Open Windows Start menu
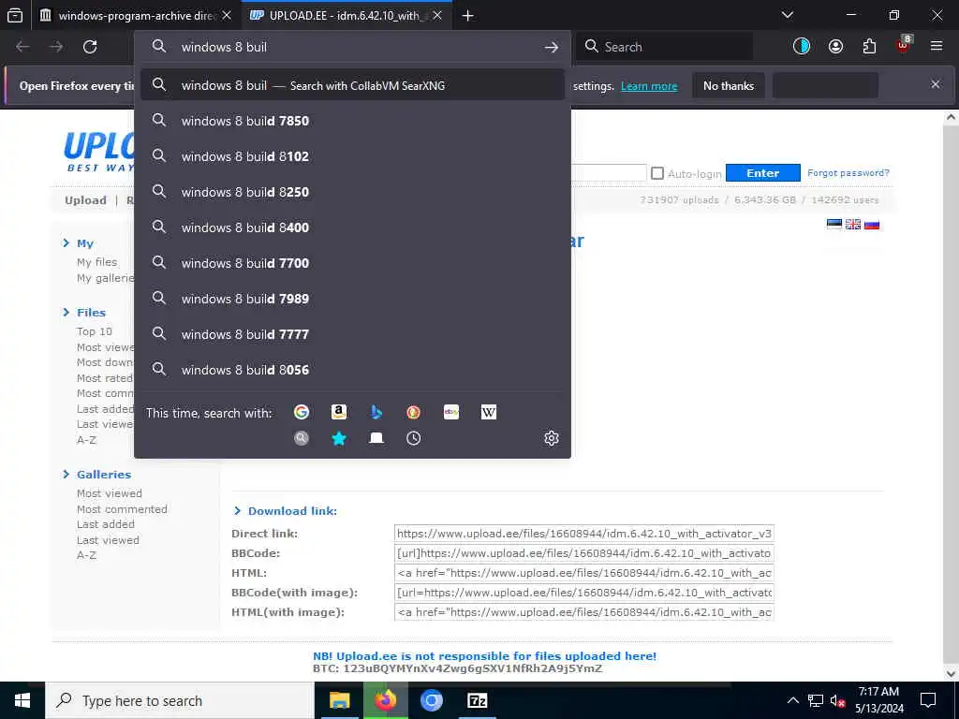Viewport: 959px width, 719px height. click(x=22, y=700)
